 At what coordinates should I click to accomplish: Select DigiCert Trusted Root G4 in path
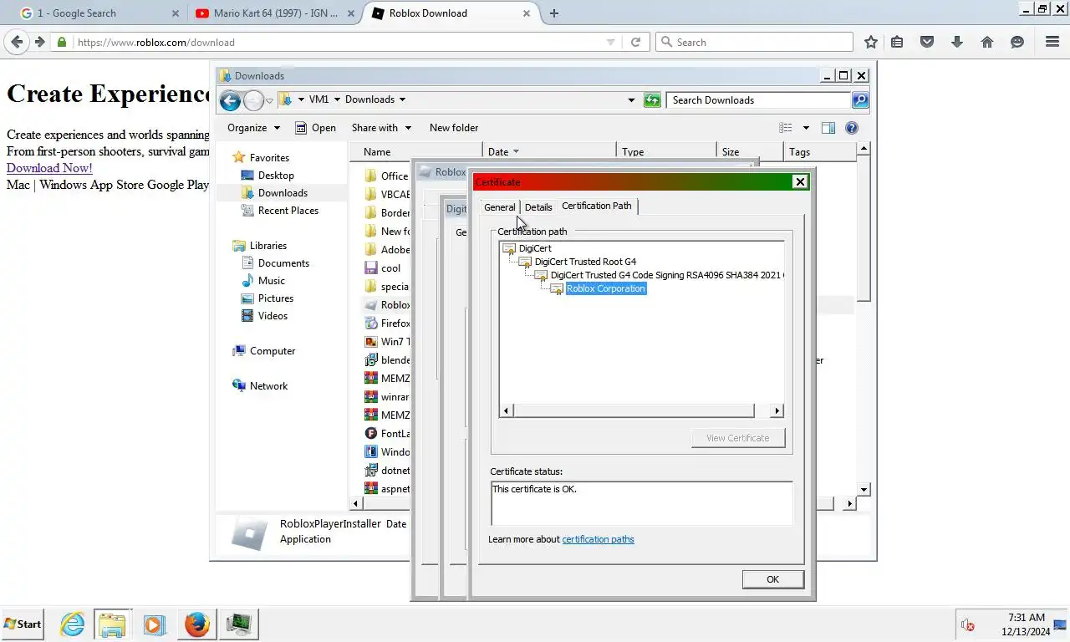pyautogui.click(x=585, y=262)
